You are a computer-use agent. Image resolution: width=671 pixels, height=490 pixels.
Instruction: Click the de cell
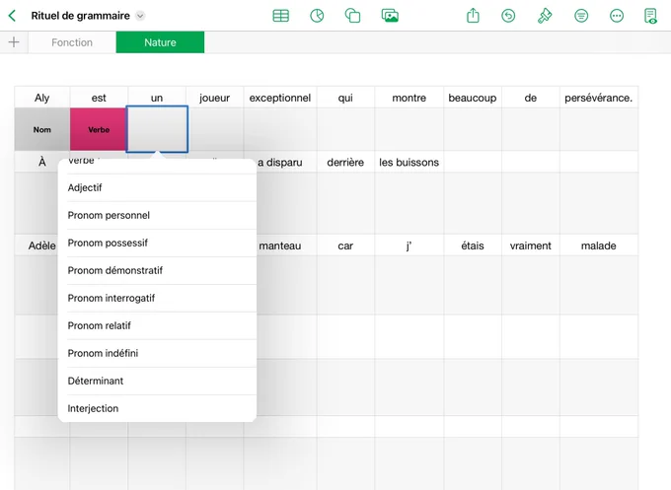(x=530, y=98)
